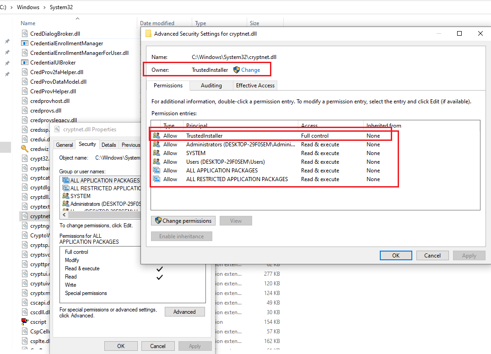Select SYSTEM in Group or user names
This screenshot has width=491, height=354.
[x=77, y=196]
